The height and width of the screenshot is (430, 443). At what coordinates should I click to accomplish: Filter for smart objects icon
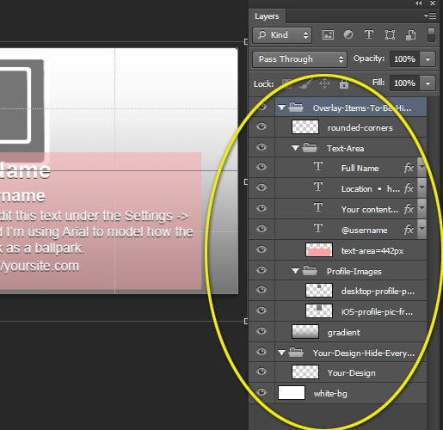pyautogui.click(x=410, y=35)
